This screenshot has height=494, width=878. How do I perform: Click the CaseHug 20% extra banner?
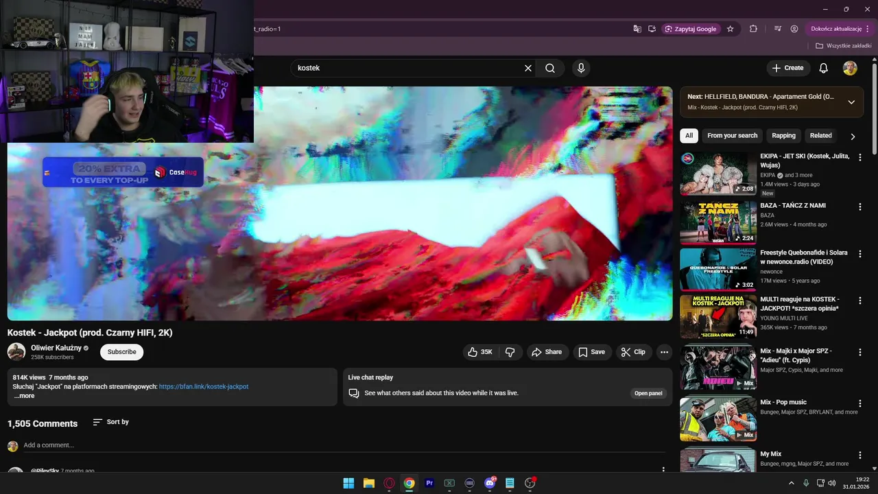(123, 172)
